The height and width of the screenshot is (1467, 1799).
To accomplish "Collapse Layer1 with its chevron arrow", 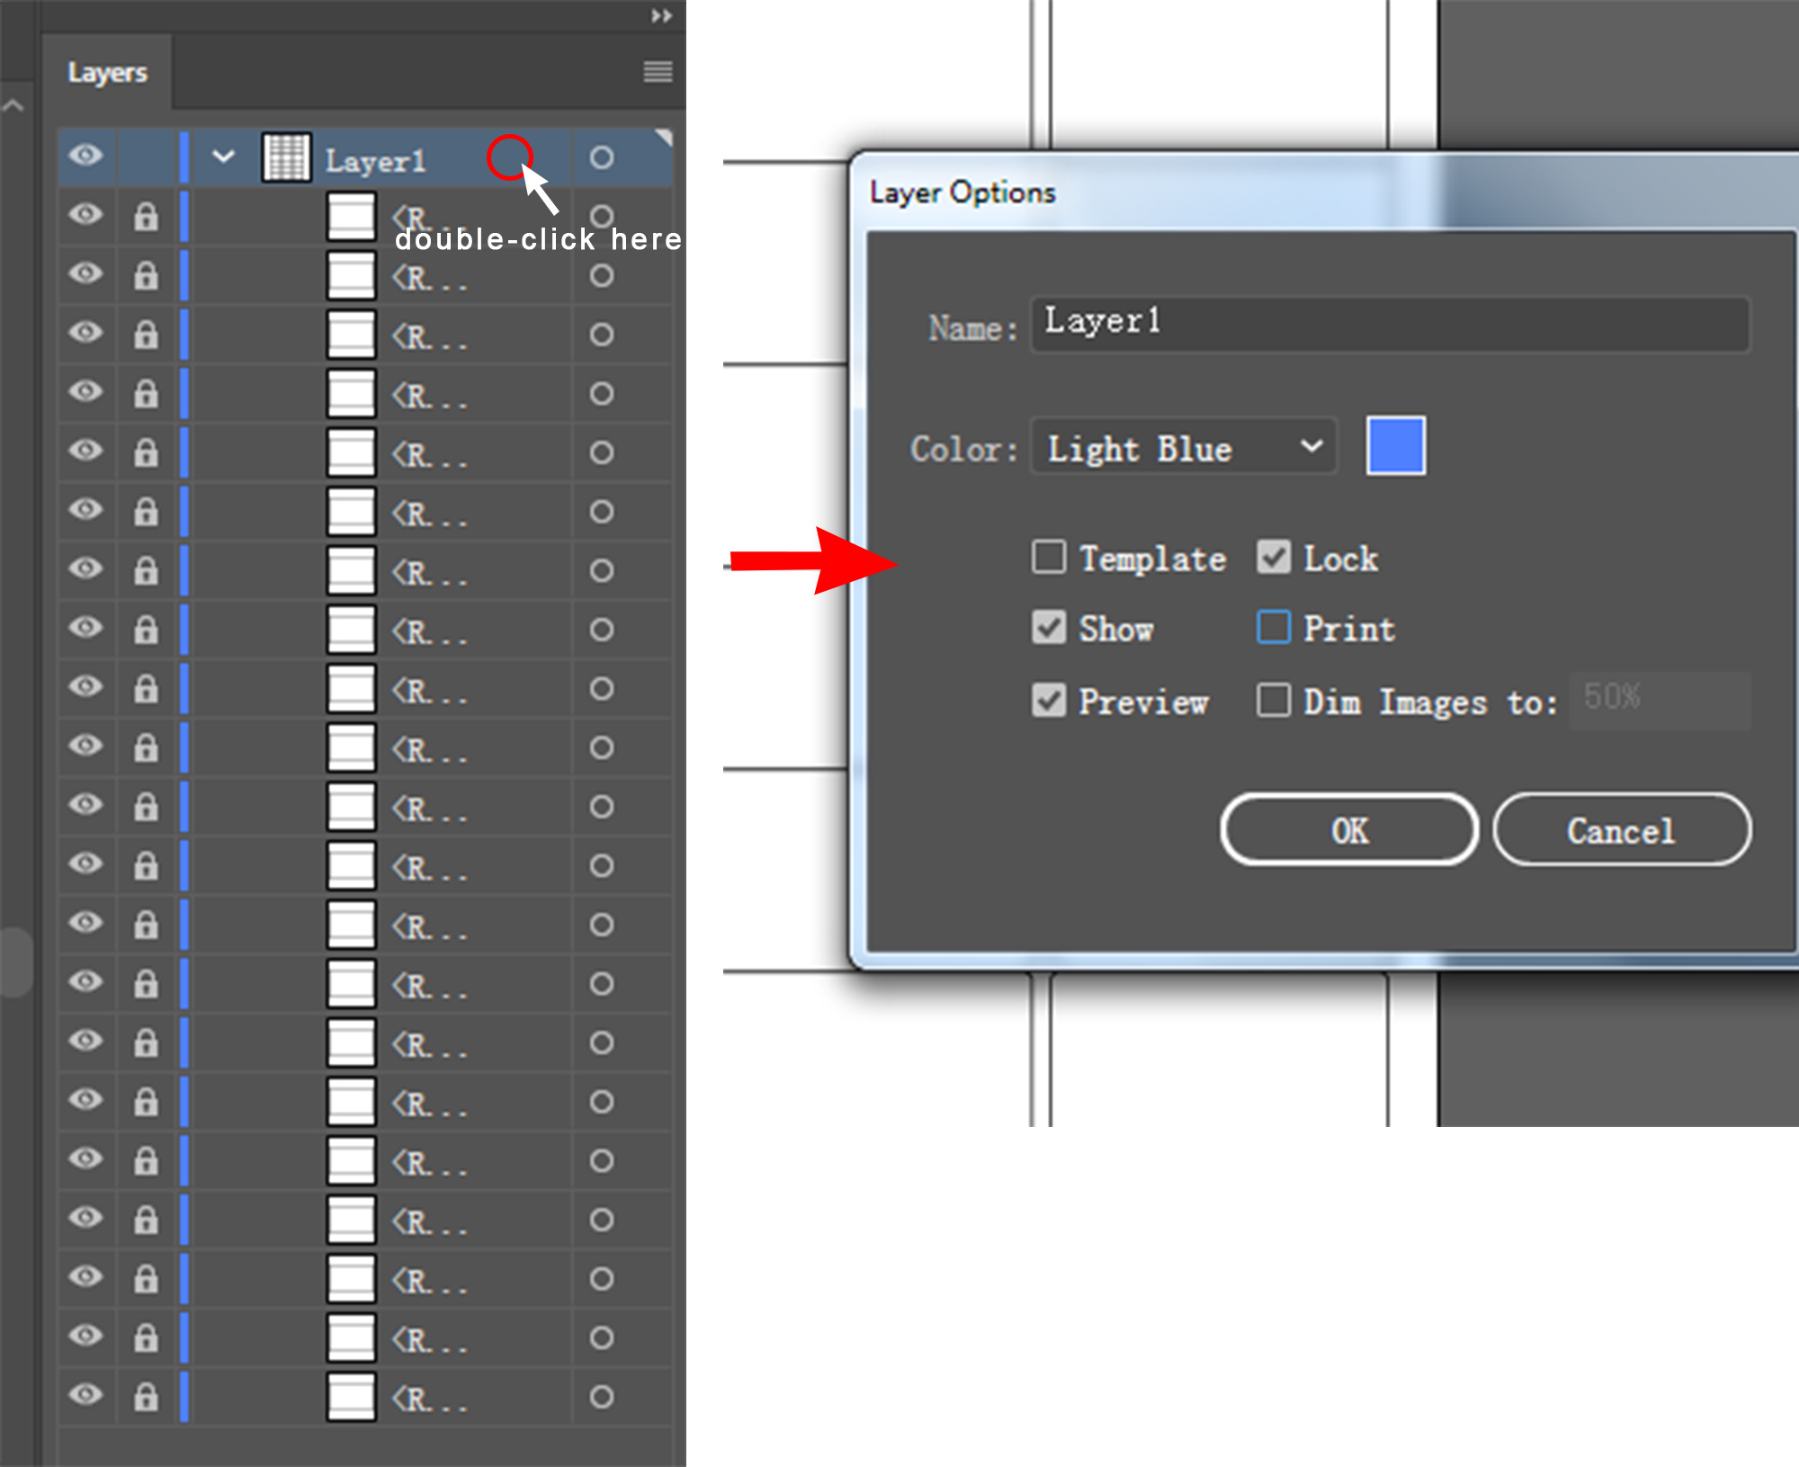I will coord(223,157).
